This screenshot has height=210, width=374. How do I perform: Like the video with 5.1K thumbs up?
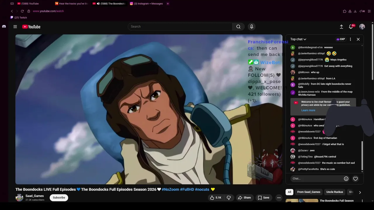[x=215, y=198]
